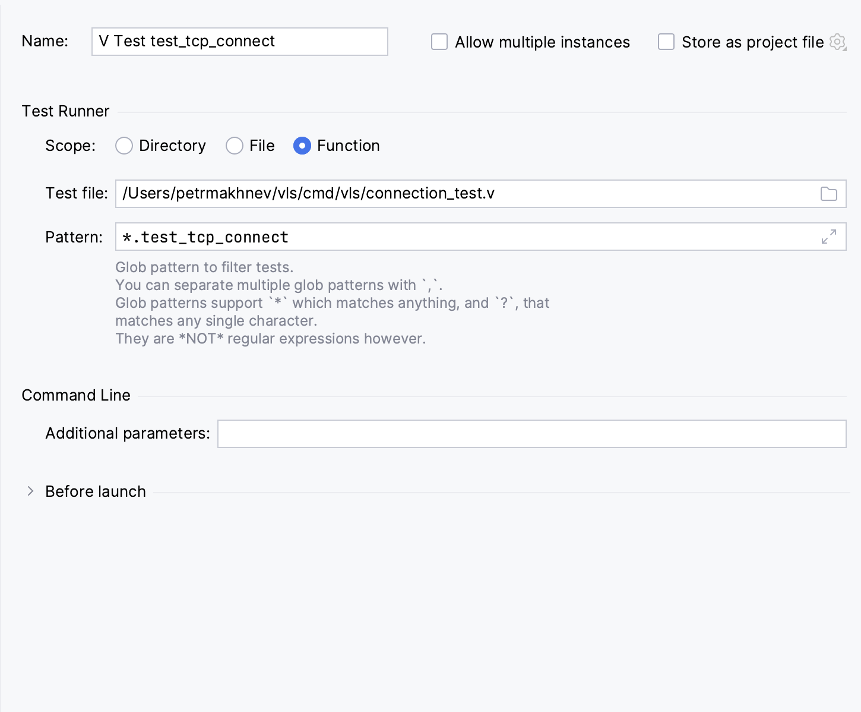Edit the glob pattern *.test_tcp_connect

(205, 237)
